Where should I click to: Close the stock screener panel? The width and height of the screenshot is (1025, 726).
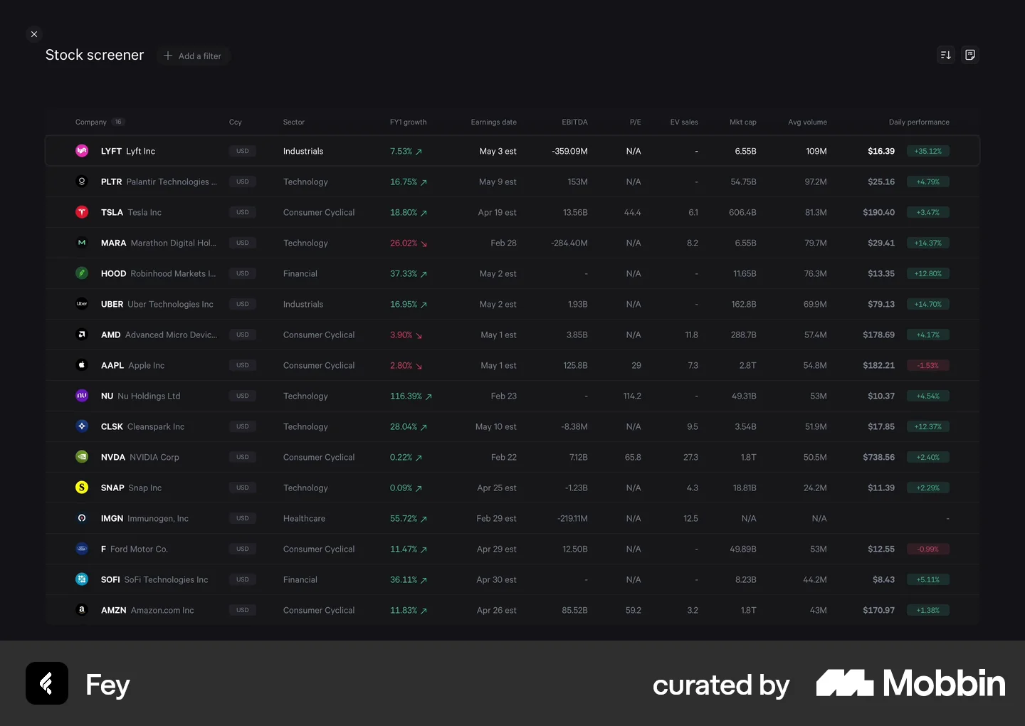[34, 34]
